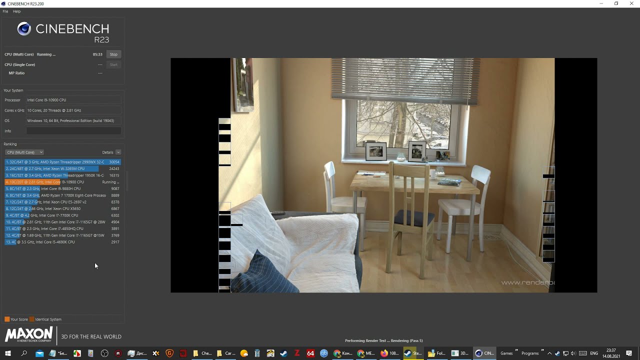Image resolution: width=640 pixels, height=360 pixels.
Task: Open the Car... folder taskbar window
Action: pyautogui.click(x=226, y=353)
